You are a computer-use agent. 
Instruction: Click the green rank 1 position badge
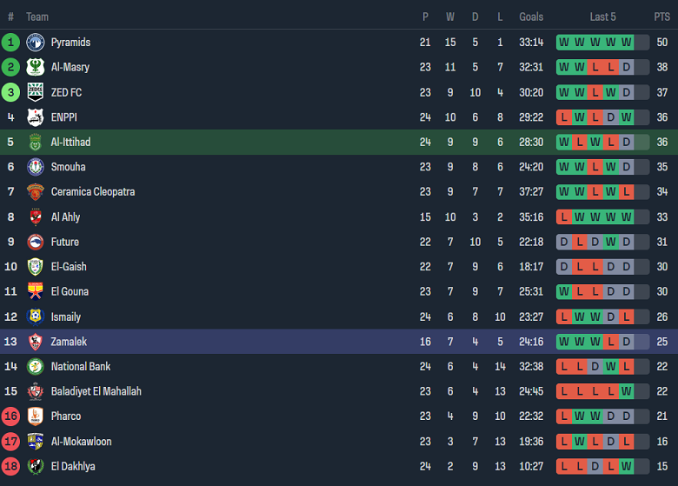10,42
